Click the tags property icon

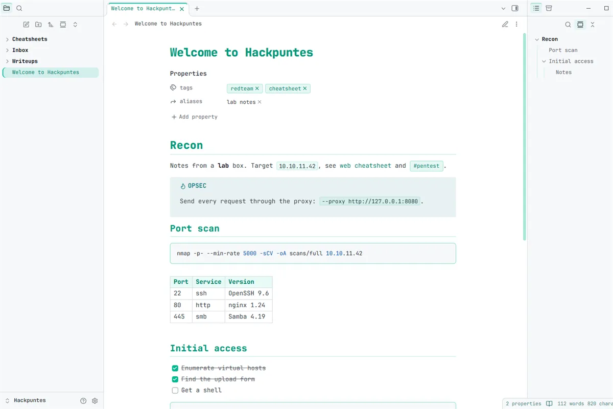tap(173, 88)
